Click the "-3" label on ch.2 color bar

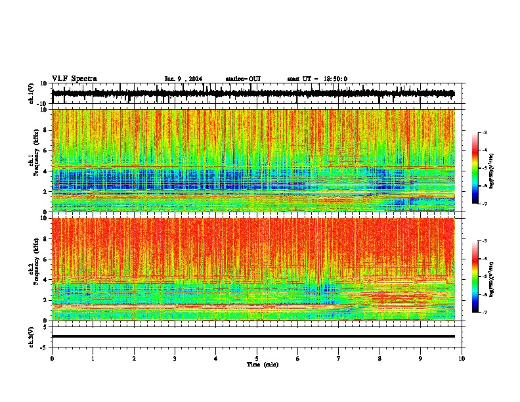pos(485,241)
